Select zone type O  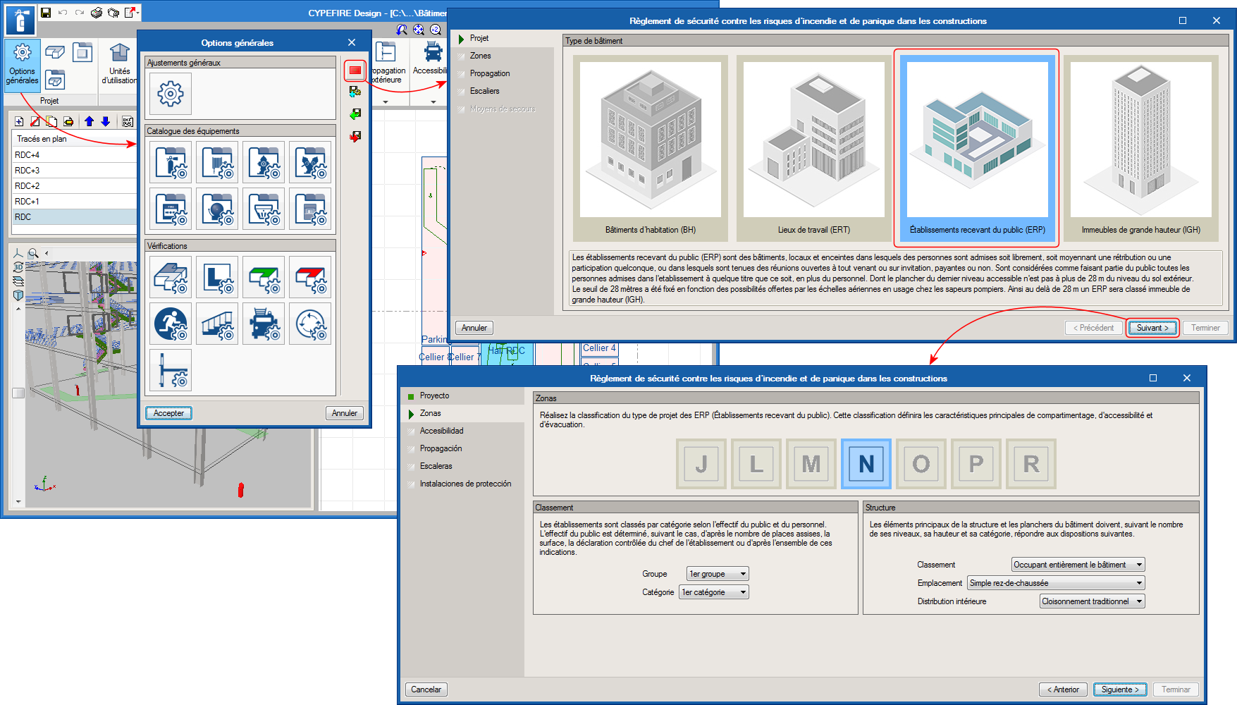921,464
